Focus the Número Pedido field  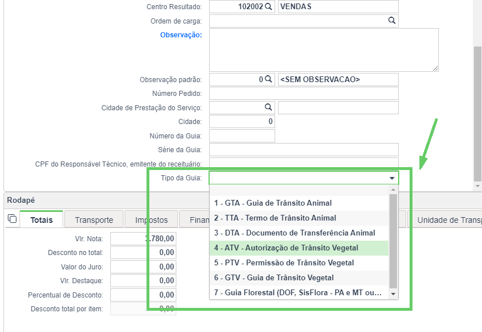tap(304, 94)
